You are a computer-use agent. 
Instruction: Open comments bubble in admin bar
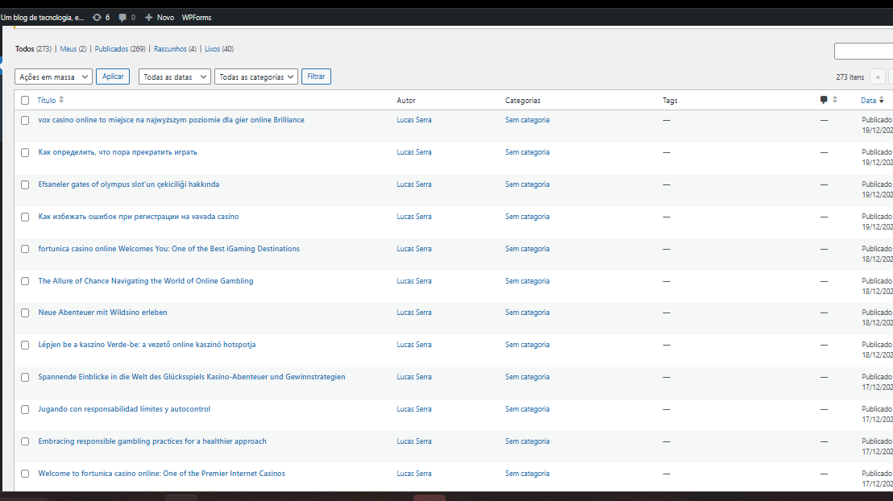[x=123, y=17]
